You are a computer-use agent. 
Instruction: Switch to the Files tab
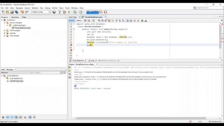pyautogui.click(x=24, y=17)
